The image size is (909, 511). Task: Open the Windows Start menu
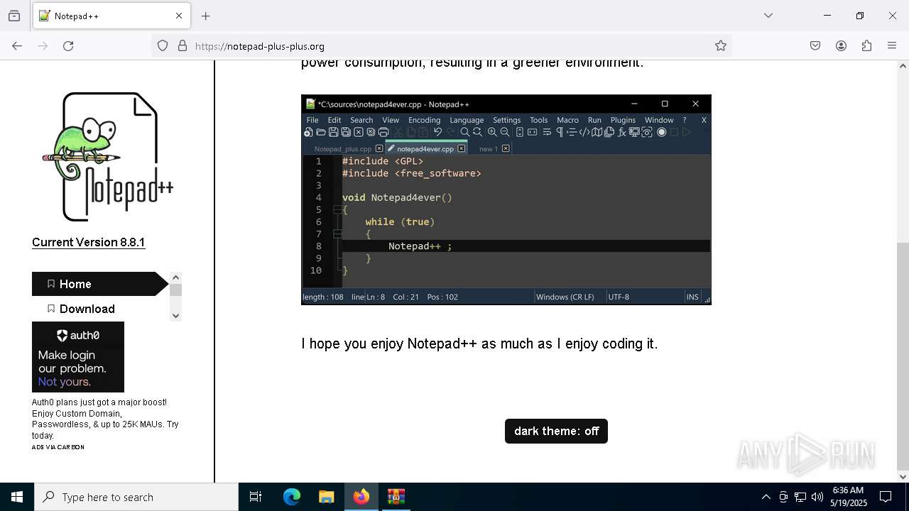pyautogui.click(x=17, y=497)
